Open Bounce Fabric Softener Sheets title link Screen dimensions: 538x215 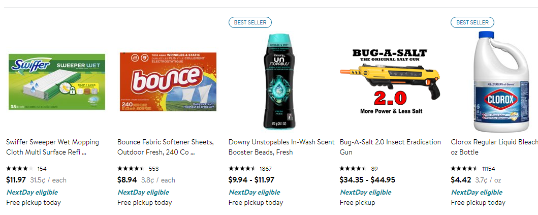point(165,147)
